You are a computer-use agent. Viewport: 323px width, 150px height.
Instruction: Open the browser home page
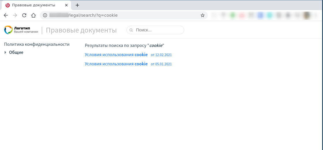33,15
